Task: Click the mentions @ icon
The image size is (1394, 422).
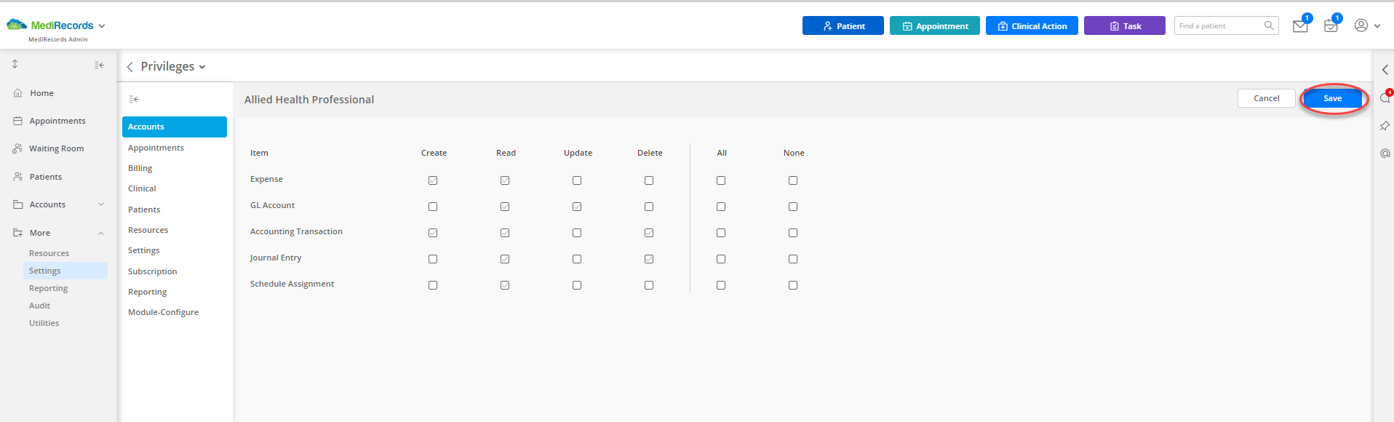Action: point(1385,154)
